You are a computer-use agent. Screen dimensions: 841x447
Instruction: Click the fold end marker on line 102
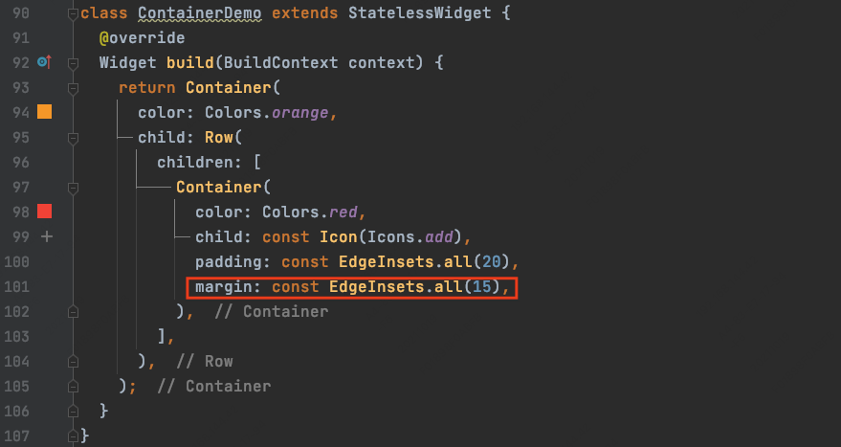(x=73, y=312)
